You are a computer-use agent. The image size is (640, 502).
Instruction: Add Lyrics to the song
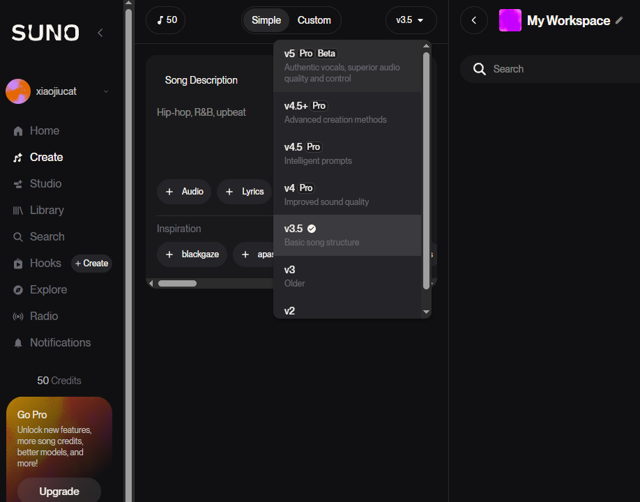(x=245, y=192)
